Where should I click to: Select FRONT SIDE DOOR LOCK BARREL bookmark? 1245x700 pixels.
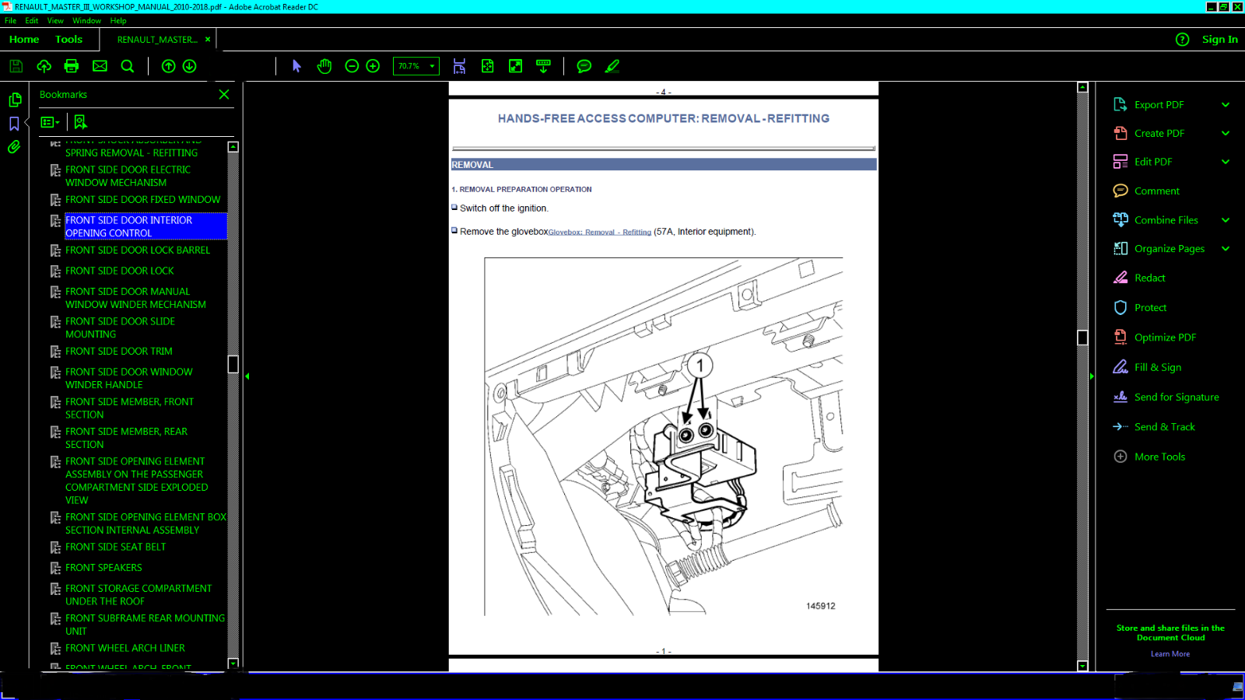138,250
